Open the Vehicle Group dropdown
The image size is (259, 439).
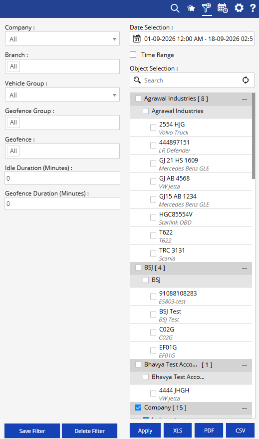point(62,95)
